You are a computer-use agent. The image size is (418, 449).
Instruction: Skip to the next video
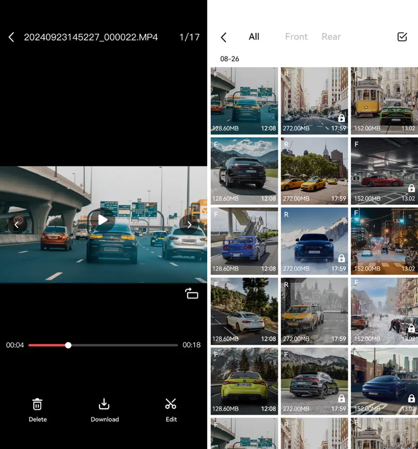click(x=189, y=225)
